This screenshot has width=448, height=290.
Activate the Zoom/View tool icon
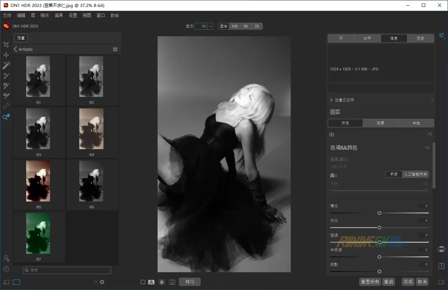coord(6,117)
